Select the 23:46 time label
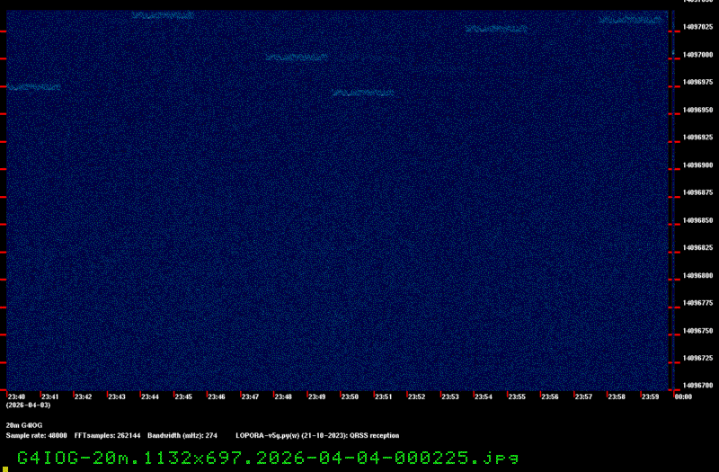Screen dimensions: 719x472 [x=217, y=396]
